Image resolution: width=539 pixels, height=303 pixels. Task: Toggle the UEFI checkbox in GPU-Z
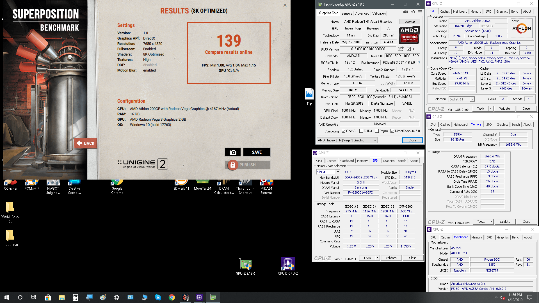(409, 49)
